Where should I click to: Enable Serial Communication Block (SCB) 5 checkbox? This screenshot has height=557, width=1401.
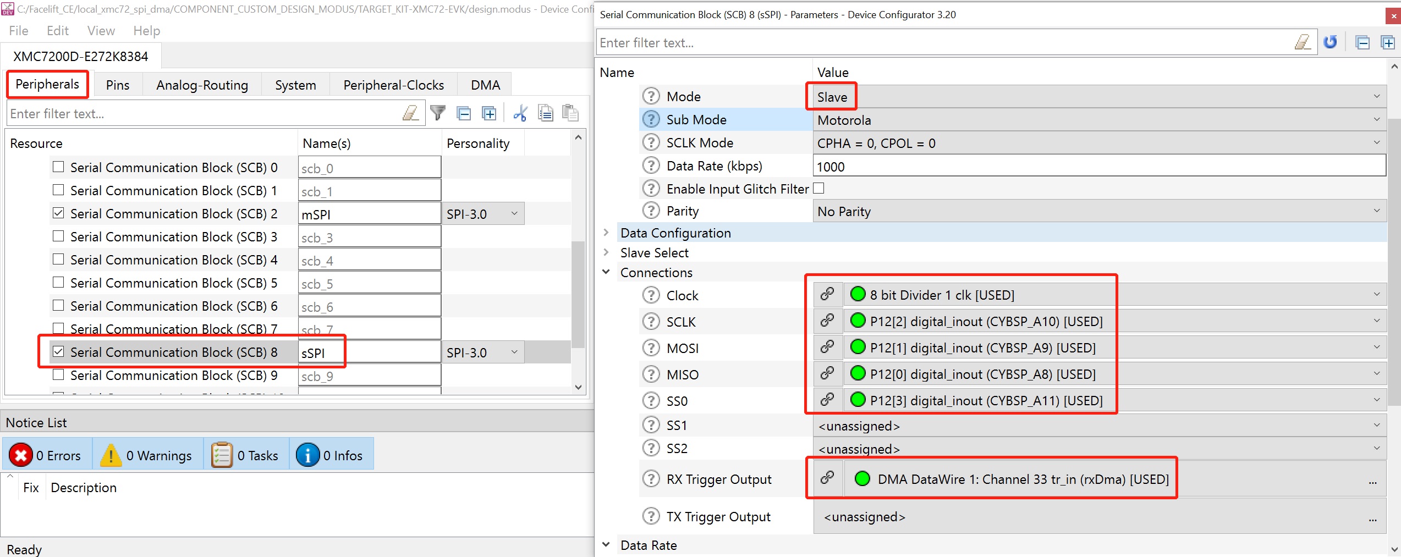pyautogui.click(x=58, y=282)
